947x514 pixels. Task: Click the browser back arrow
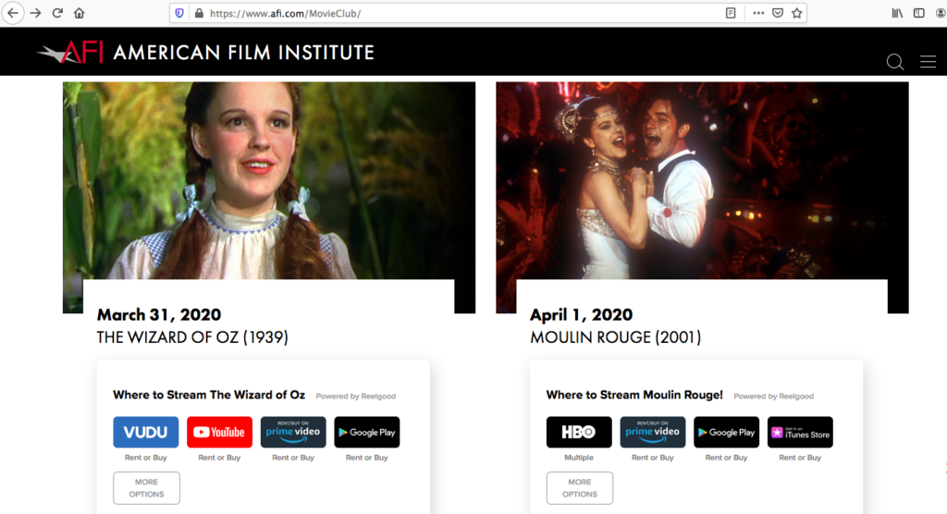pyautogui.click(x=13, y=13)
